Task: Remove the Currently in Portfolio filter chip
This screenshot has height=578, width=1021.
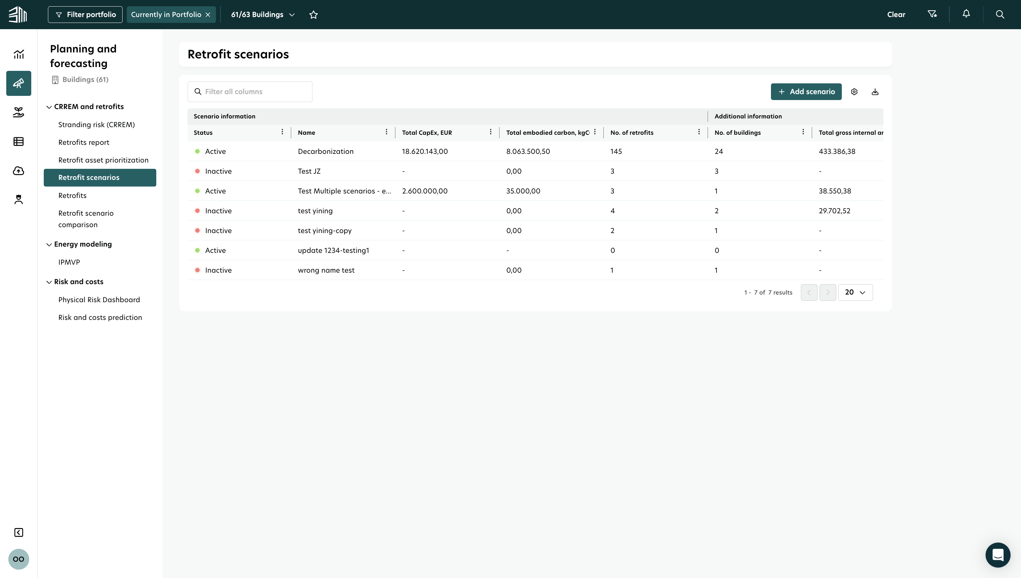Action: coord(208,15)
